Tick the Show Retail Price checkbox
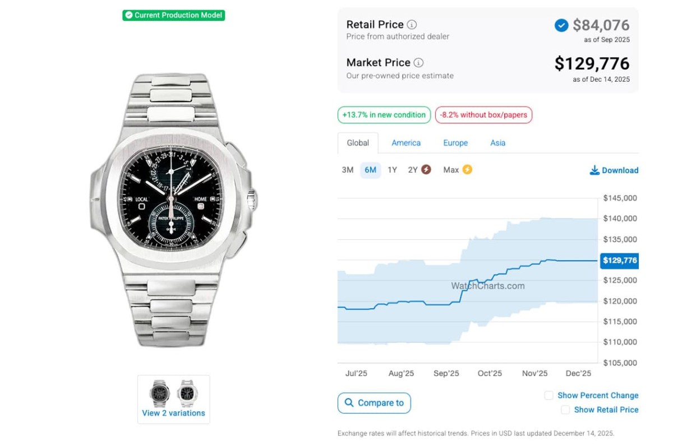The width and height of the screenshot is (673, 445). pos(565,410)
